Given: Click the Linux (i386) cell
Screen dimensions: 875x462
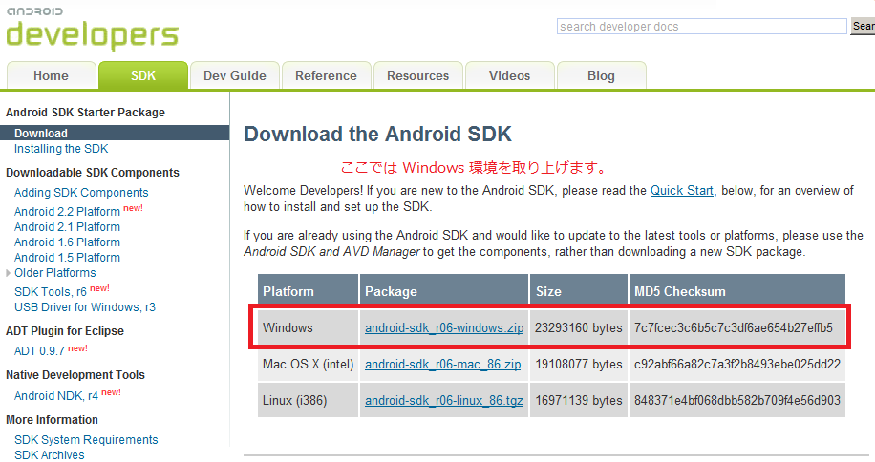Looking at the screenshot, I should tap(308, 400).
